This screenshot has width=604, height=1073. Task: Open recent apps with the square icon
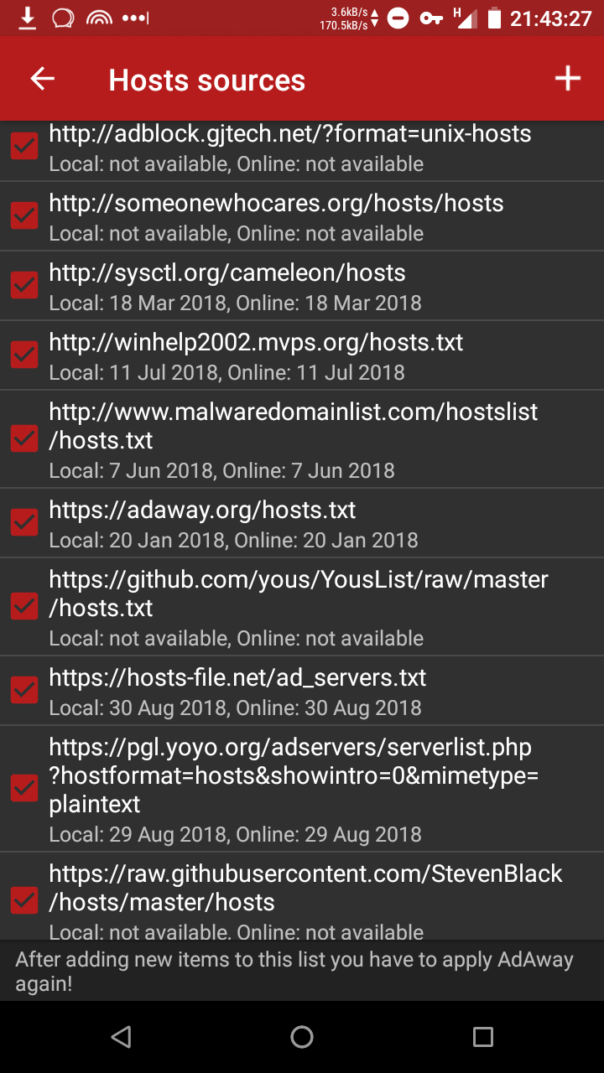pyautogui.click(x=483, y=1037)
